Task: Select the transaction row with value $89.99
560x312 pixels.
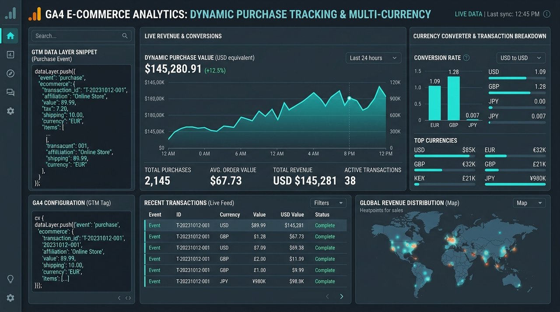Action: [x=245, y=225]
